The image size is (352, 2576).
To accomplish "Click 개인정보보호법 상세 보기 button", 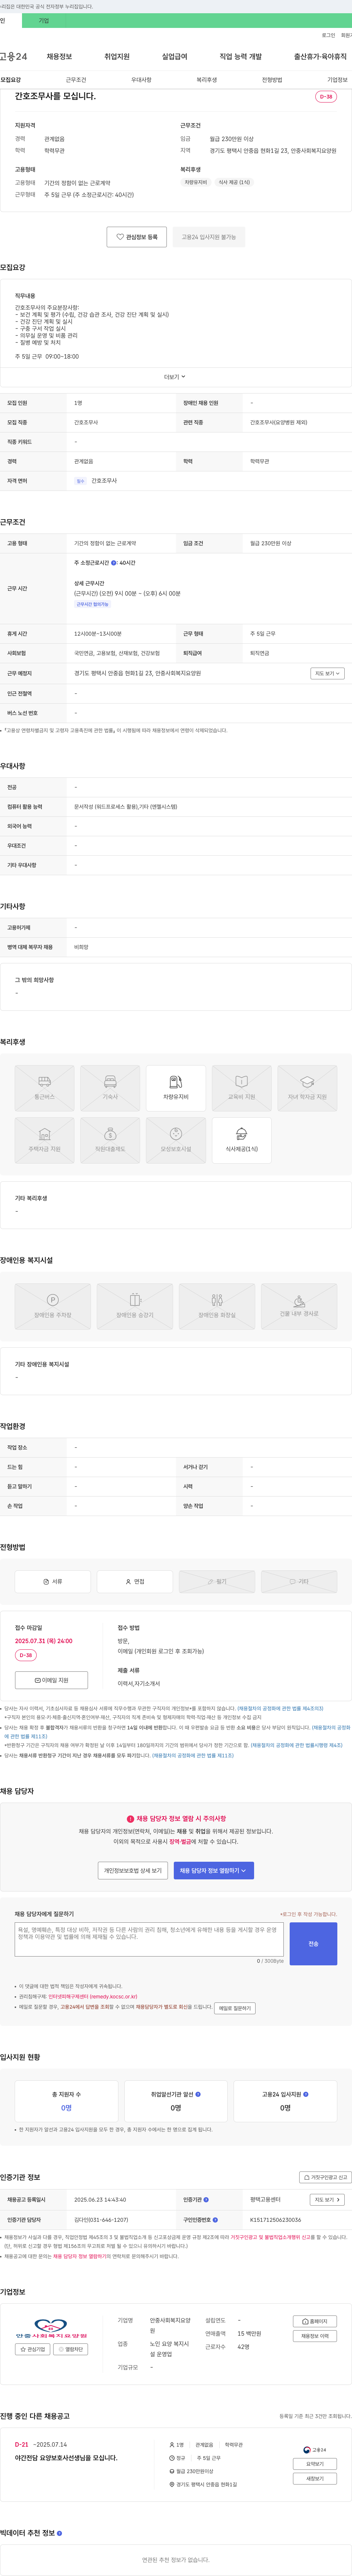I will (133, 1870).
